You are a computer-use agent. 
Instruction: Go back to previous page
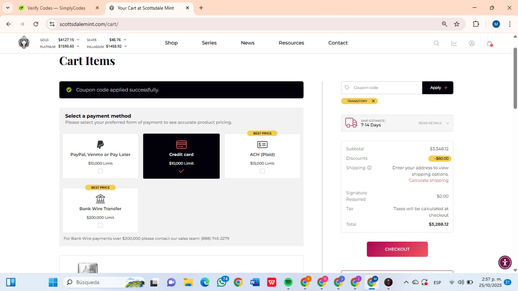point(9,24)
